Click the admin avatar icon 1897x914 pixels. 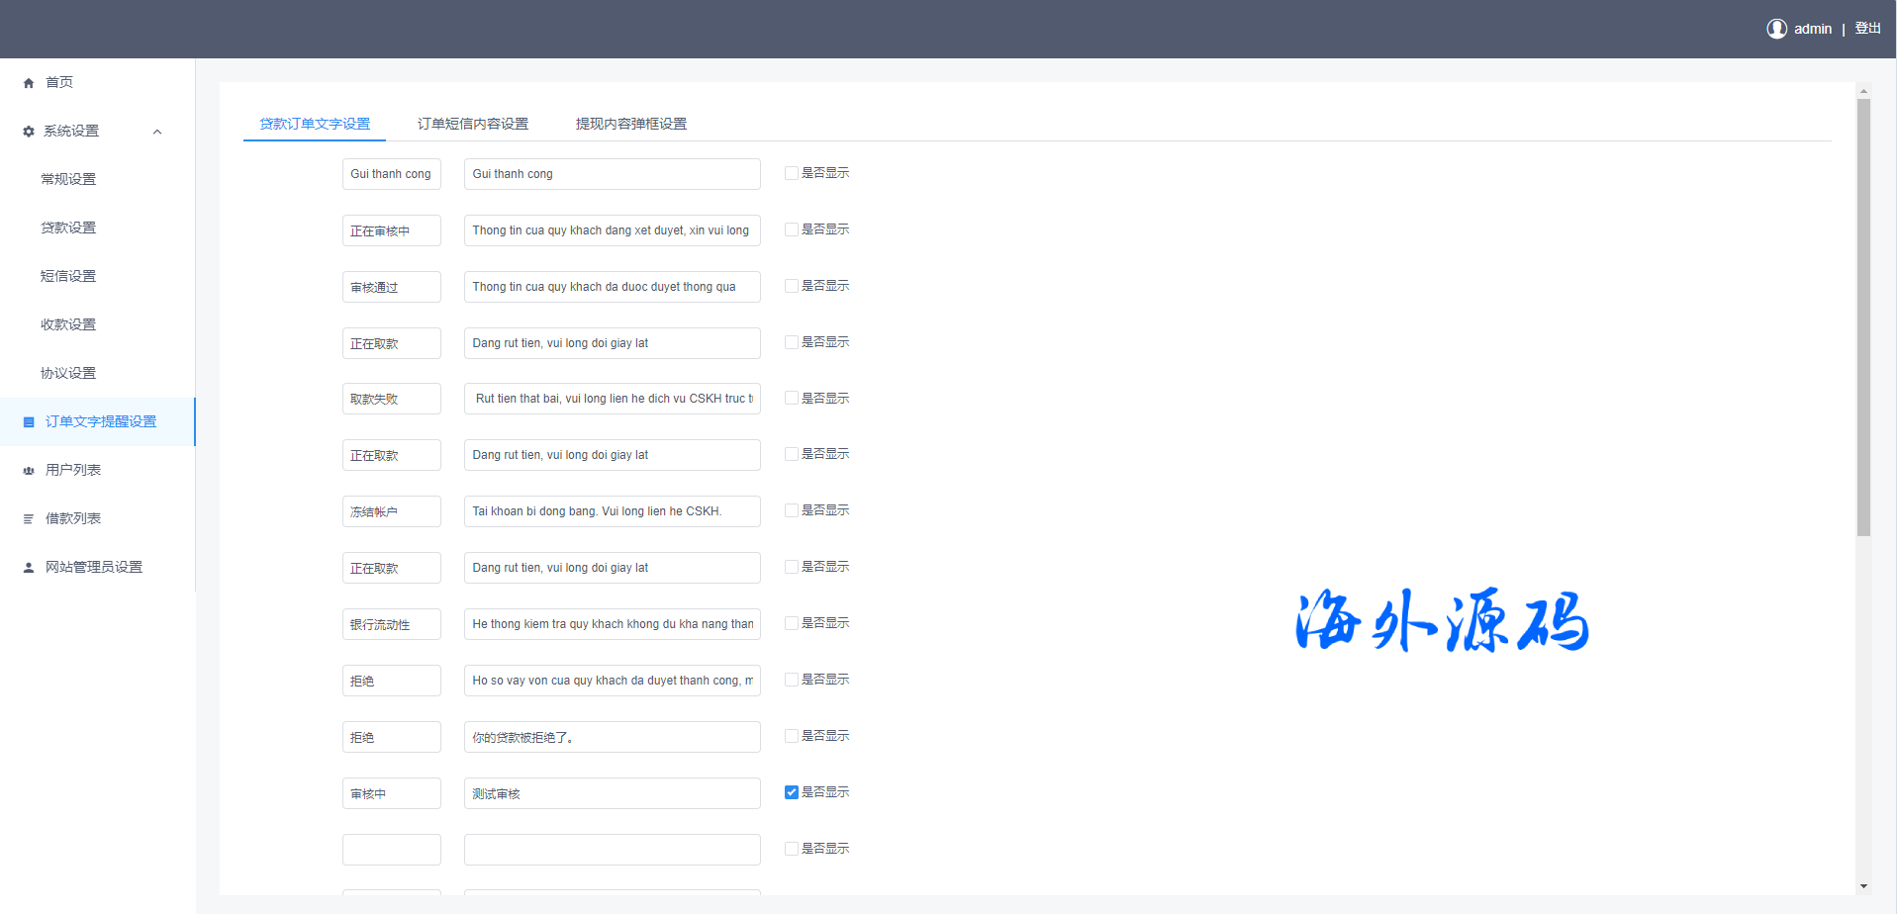1776,29
